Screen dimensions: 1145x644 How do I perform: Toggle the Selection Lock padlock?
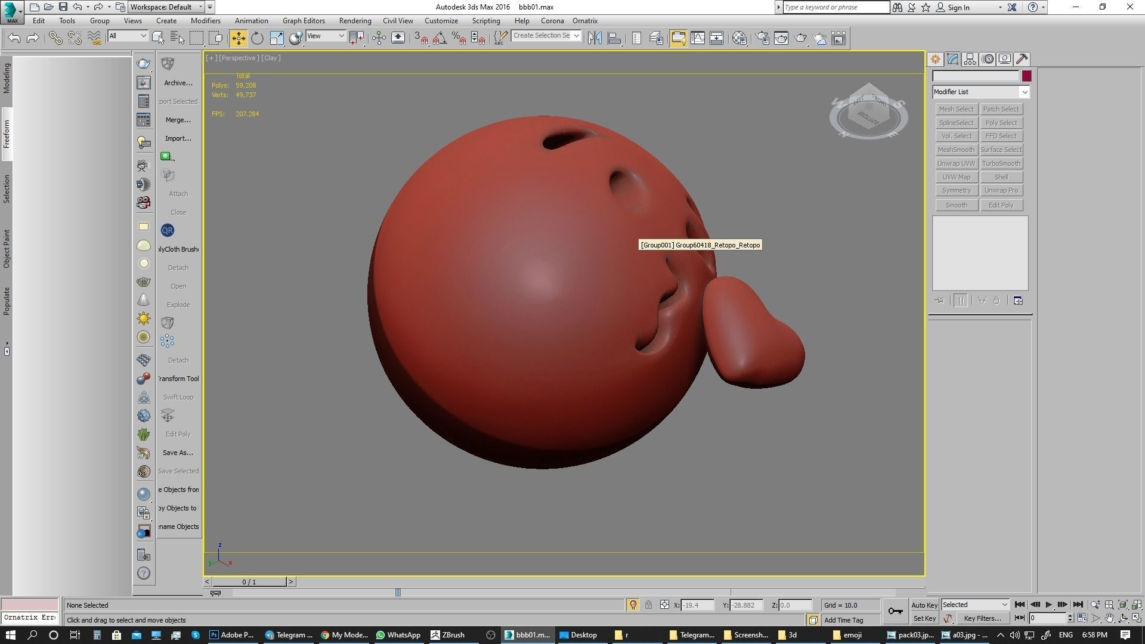pyautogui.click(x=648, y=605)
